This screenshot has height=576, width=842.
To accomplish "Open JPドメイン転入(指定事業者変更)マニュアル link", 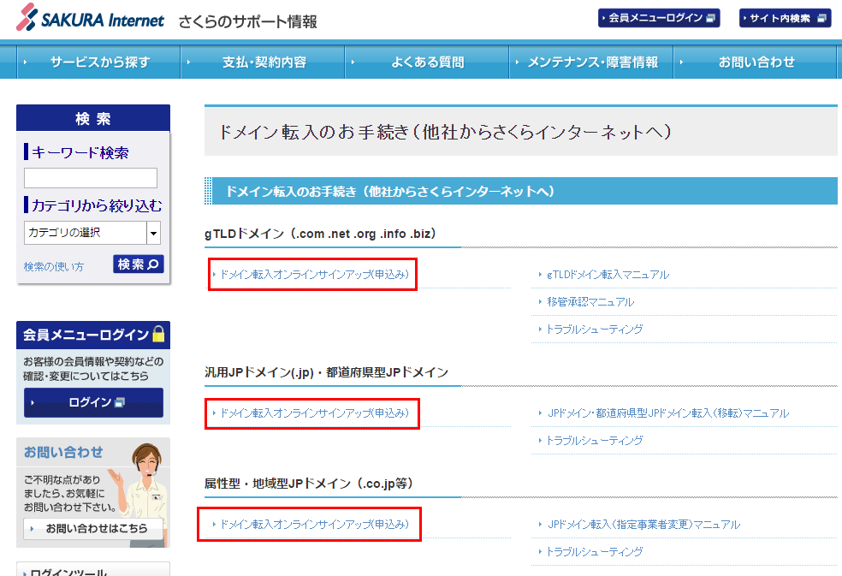I will pos(643,525).
